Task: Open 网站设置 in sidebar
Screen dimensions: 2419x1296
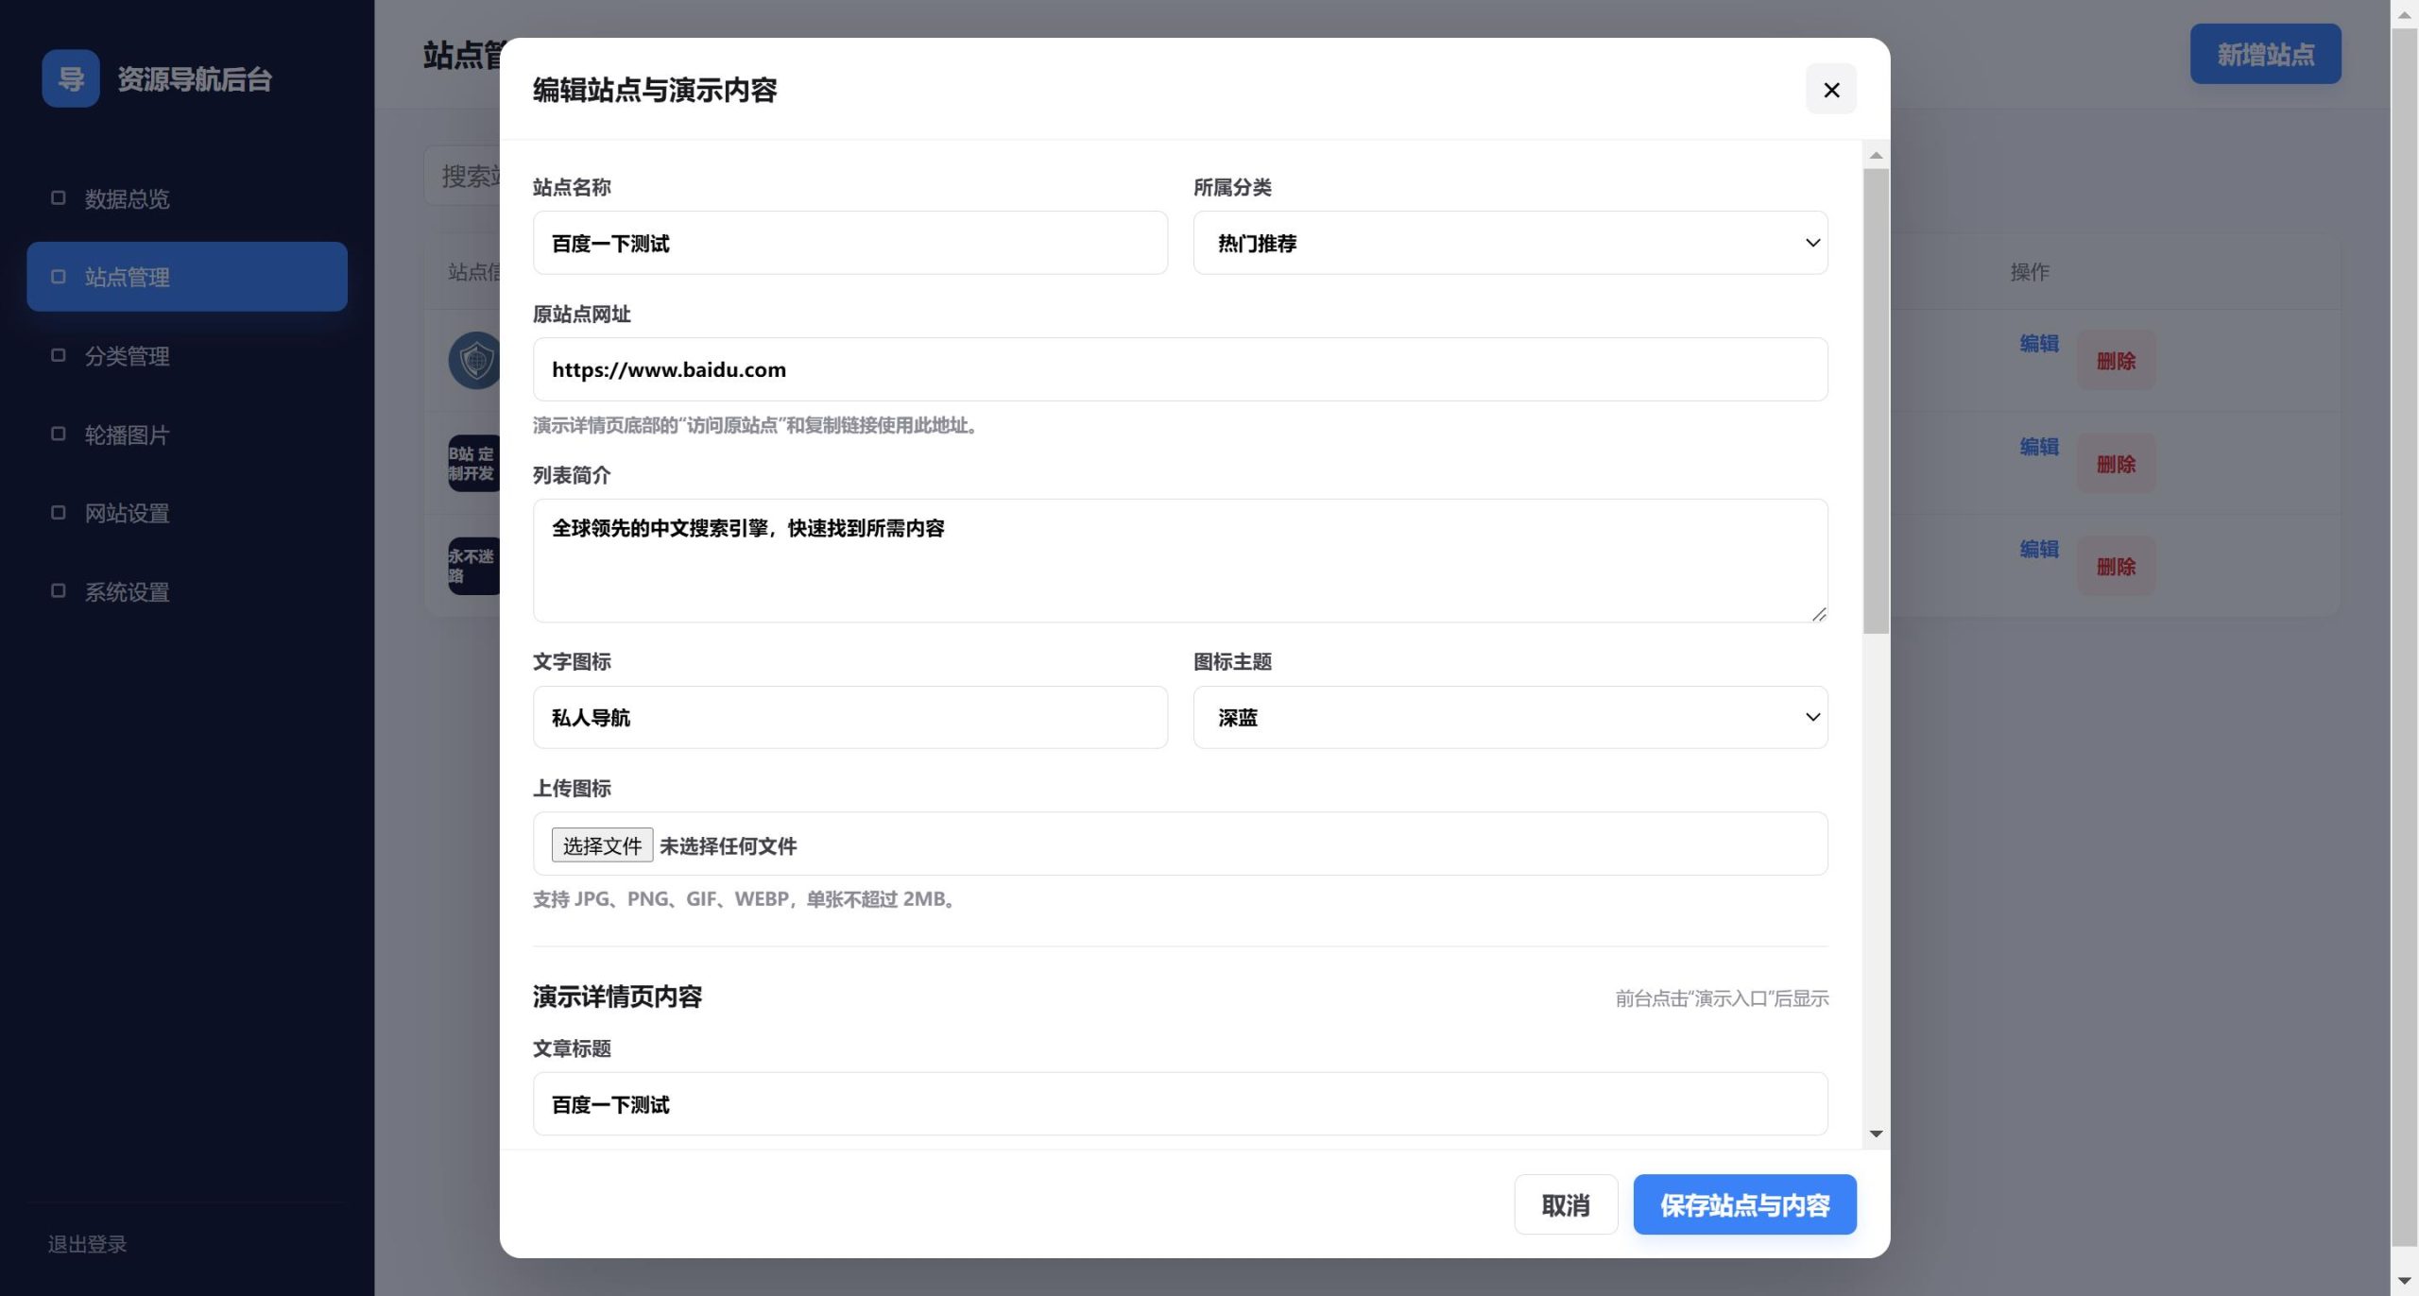Action: pyautogui.click(x=187, y=513)
